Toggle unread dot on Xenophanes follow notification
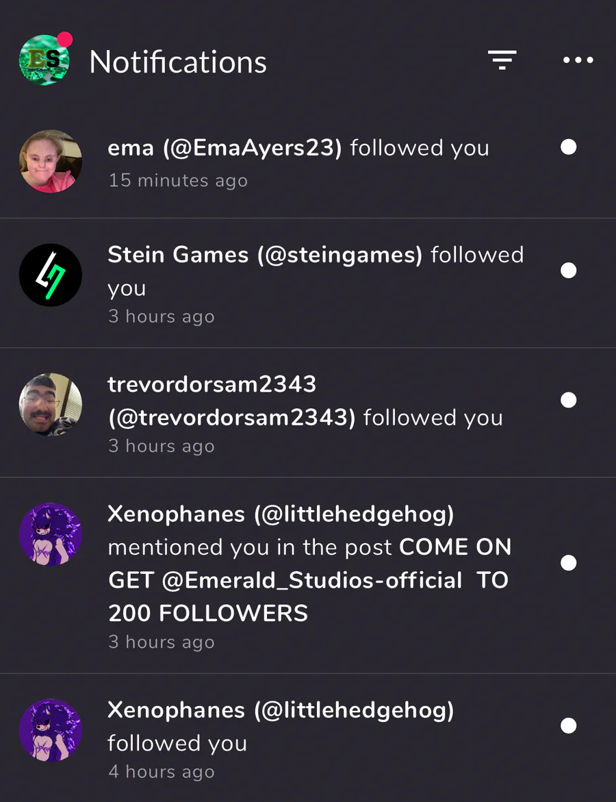 569,725
